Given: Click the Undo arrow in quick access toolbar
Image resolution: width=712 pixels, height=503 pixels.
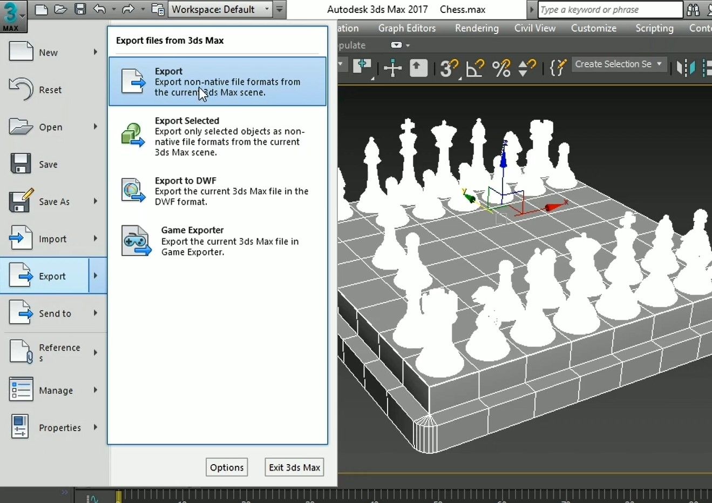Looking at the screenshot, I should pyautogui.click(x=99, y=9).
